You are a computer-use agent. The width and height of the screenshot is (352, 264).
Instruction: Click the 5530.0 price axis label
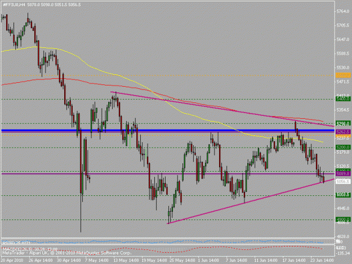[x=343, y=68]
